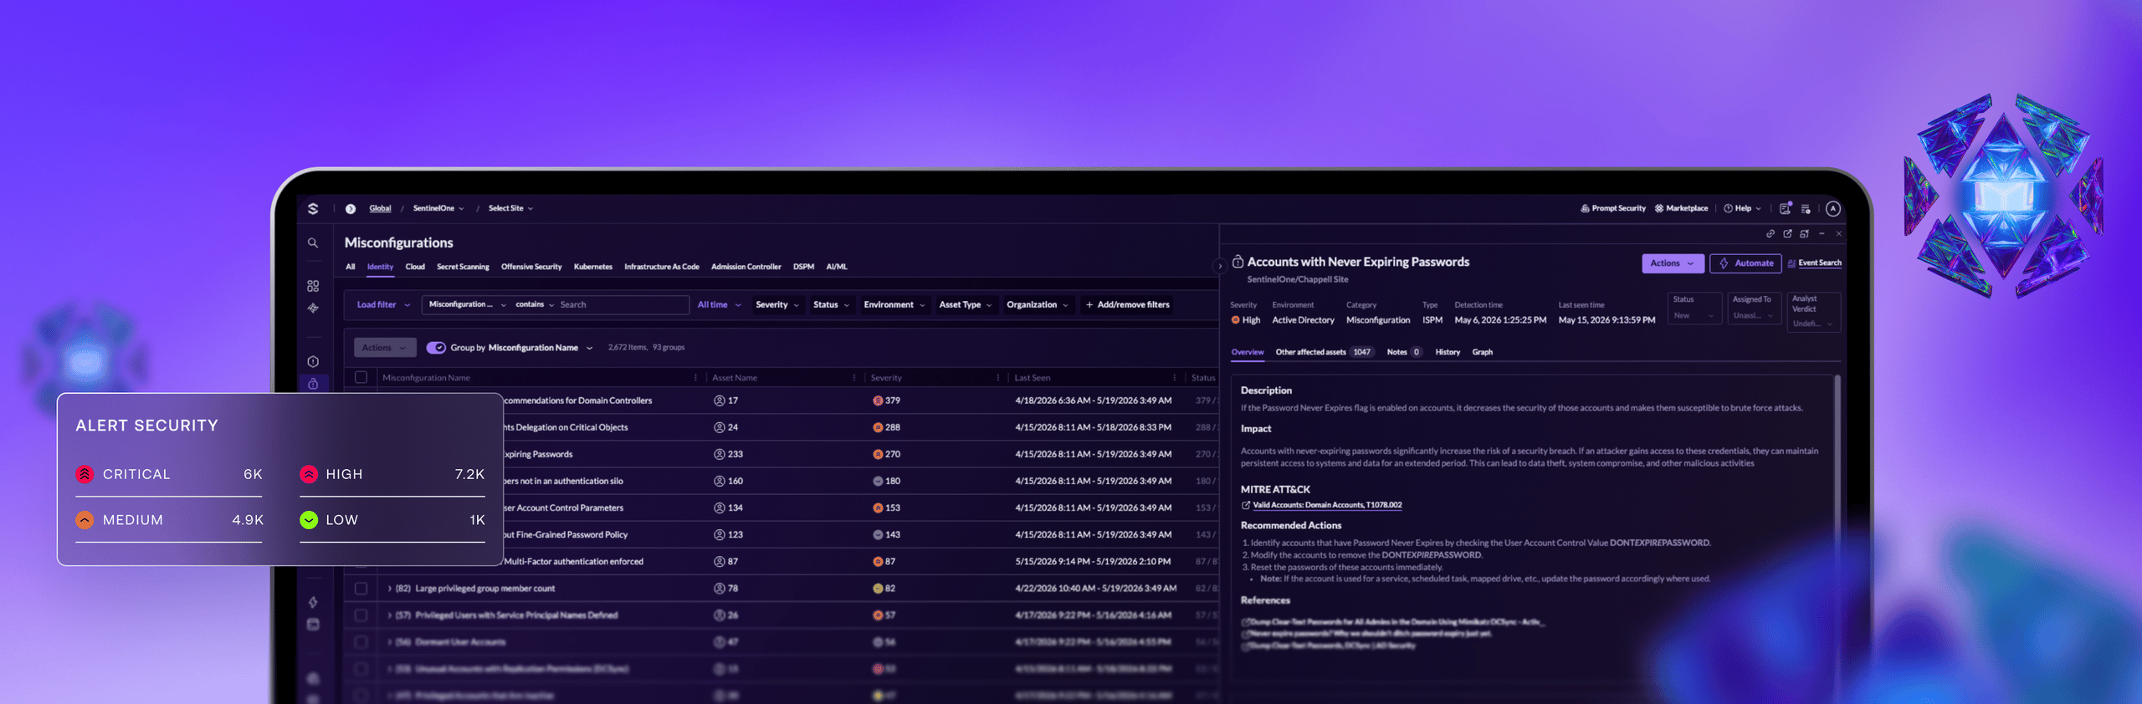The image size is (2142, 704).
Task: Open the Environment filter dropdown
Action: [894, 305]
